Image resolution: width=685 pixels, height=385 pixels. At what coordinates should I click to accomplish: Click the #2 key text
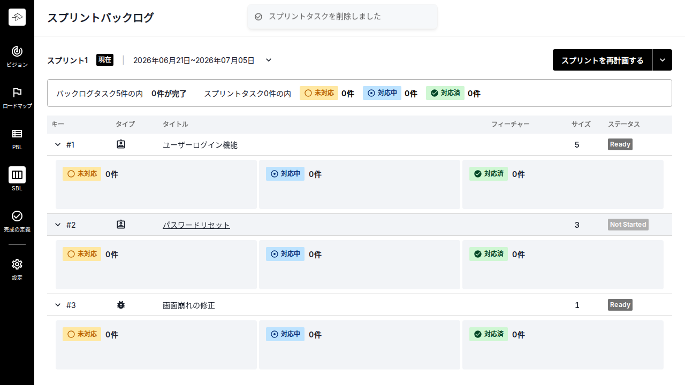[x=71, y=225]
